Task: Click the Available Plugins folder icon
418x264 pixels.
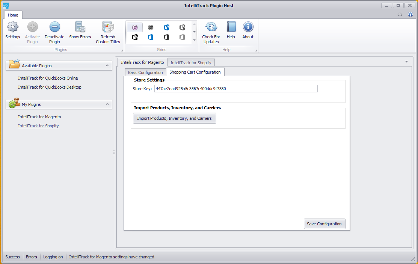Action: point(14,64)
